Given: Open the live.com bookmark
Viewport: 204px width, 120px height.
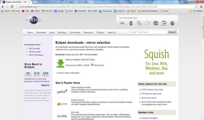Looking at the screenshot, I should [x=47, y=11].
